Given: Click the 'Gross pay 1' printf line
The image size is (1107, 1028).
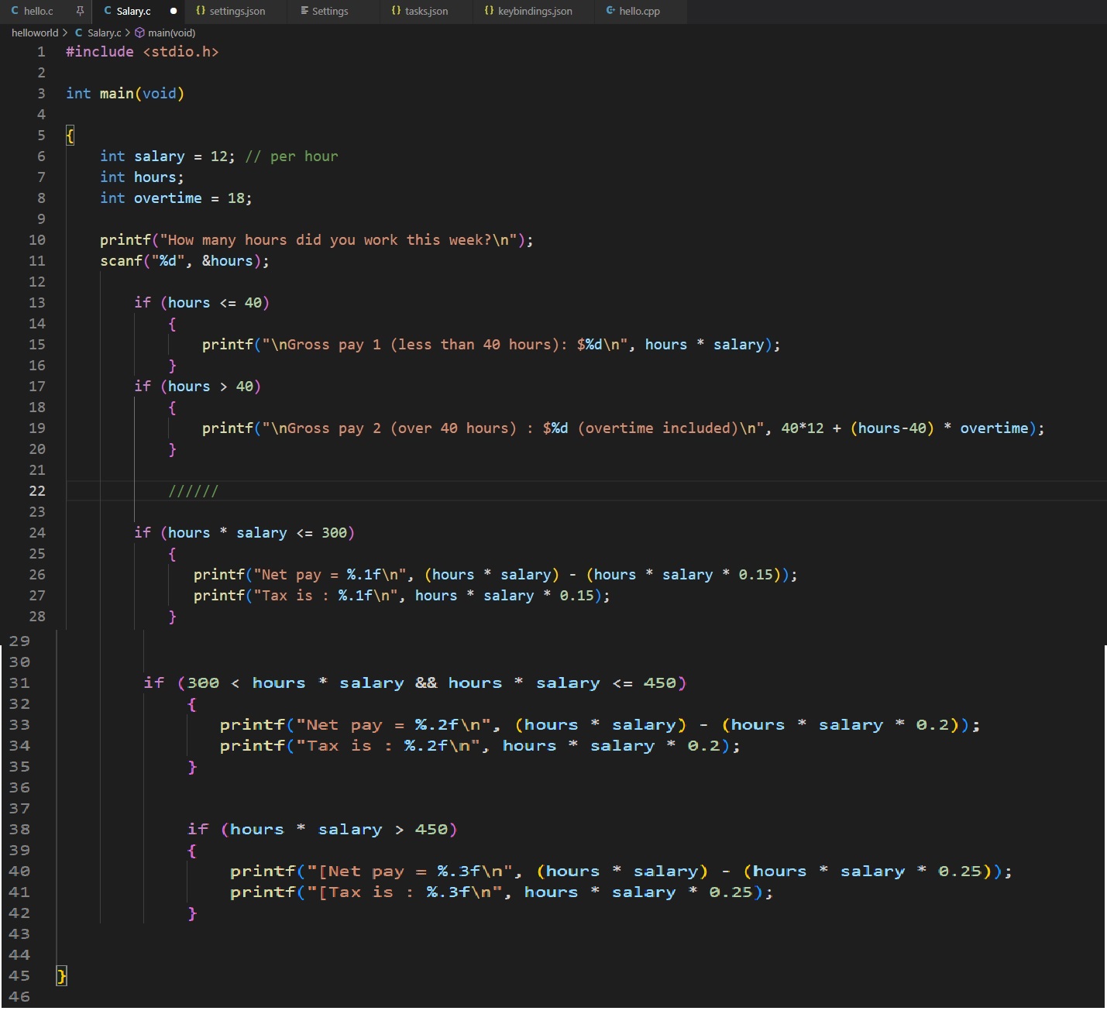Looking at the screenshot, I should point(491,345).
